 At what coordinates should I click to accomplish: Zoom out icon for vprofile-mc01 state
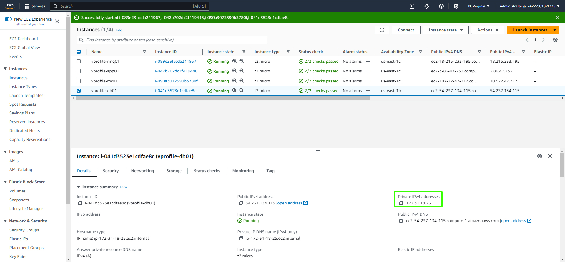click(242, 81)
